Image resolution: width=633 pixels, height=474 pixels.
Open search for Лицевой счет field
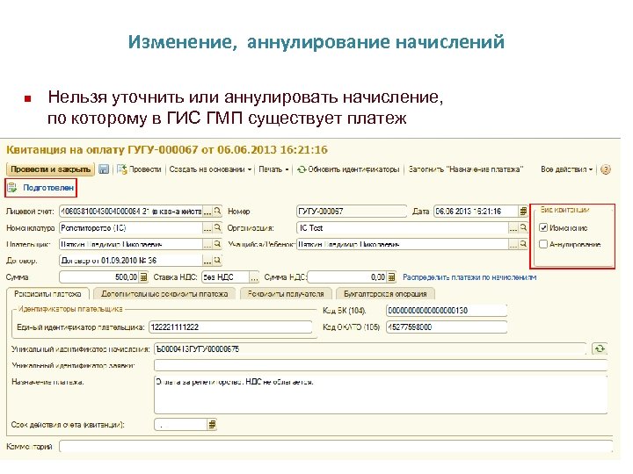(217, 212)
